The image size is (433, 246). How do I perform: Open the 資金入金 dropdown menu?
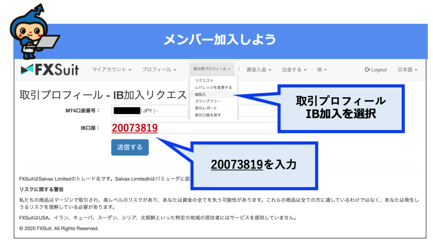click(x=259, y=70)
